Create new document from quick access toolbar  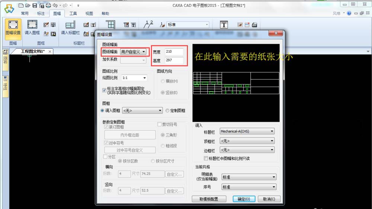[x=21, y=5]
